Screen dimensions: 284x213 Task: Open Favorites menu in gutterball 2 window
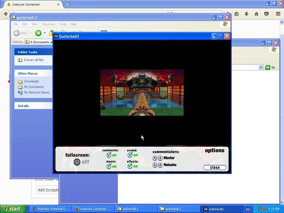pyautogui.click(x=48, y=24)
